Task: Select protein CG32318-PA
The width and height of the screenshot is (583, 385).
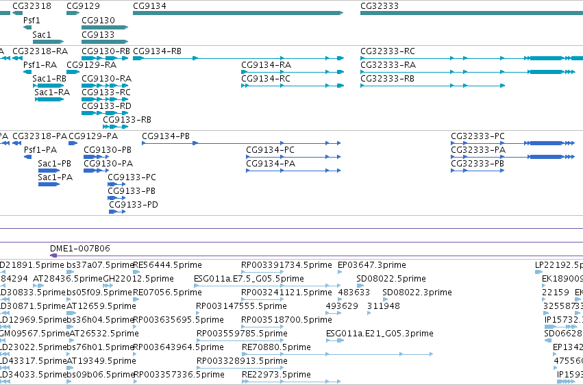Action: pos(40,136)
